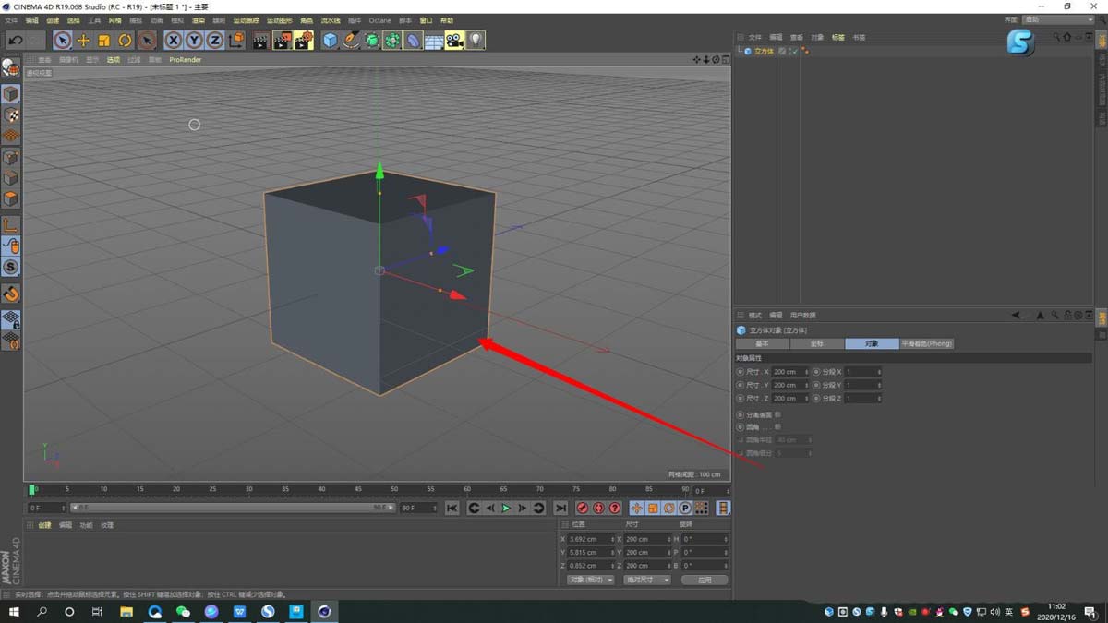
Task: Toggle the Y axis lock
Action: point(194,40)
